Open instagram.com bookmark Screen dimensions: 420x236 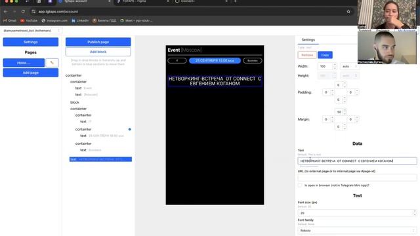pyautogui.click(x=54, y=20)
